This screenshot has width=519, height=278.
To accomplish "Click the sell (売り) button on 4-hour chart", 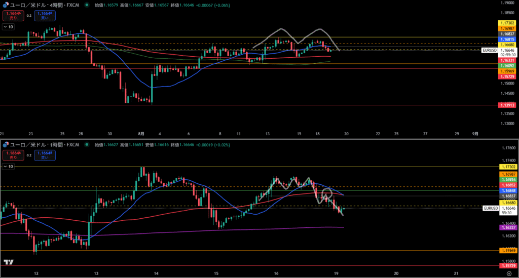I will (x=10, y=16).
